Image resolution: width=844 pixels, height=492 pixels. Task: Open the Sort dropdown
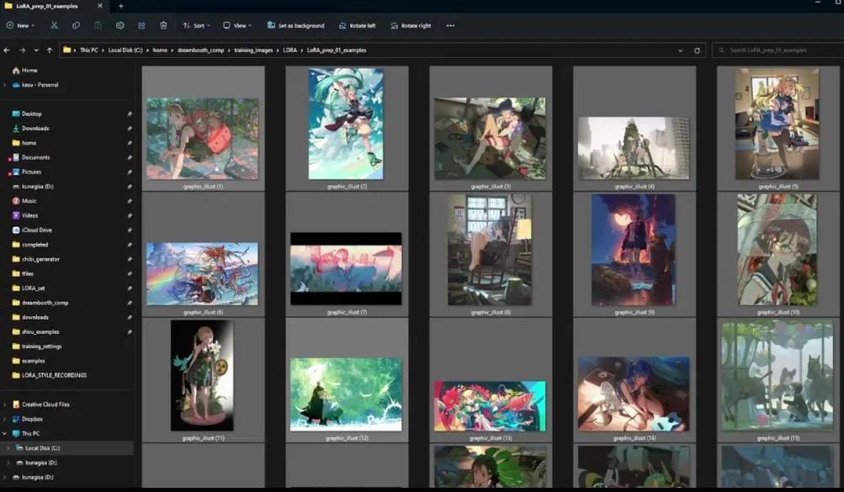(x=196, y=25)
